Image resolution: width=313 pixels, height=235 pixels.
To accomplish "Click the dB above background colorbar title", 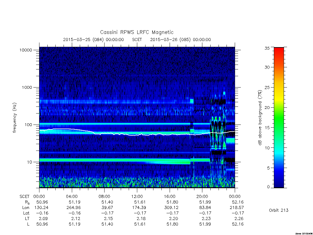I will pyautogui.click(x=260, y=118).
